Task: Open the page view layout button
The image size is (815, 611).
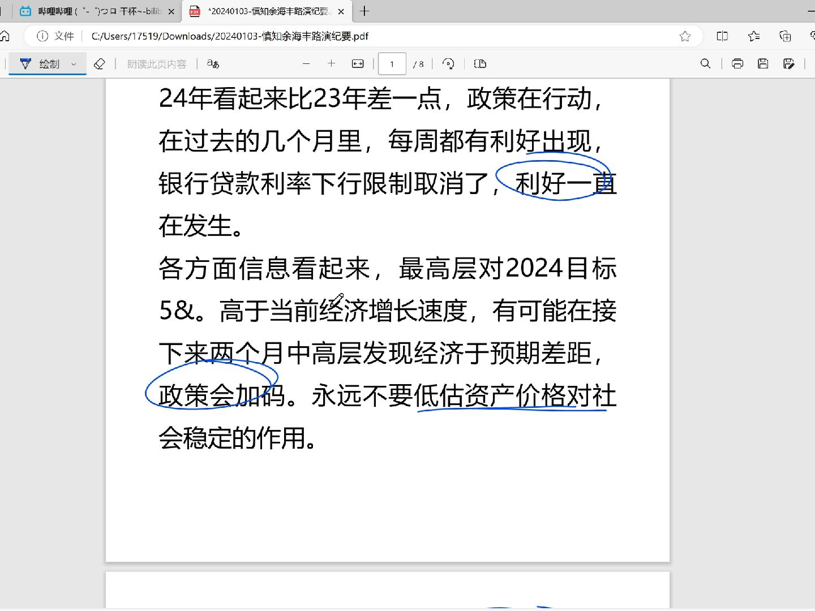Action: coord(480,64)
